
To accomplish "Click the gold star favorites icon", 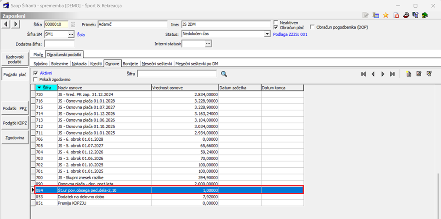I will point(386,15).
